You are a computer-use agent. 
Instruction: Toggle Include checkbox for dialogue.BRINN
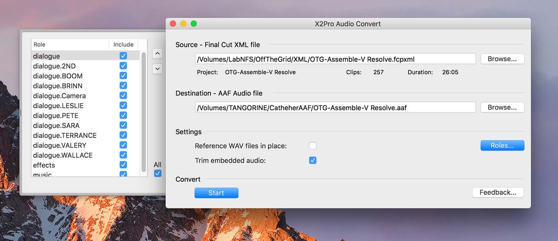point(123,85)
